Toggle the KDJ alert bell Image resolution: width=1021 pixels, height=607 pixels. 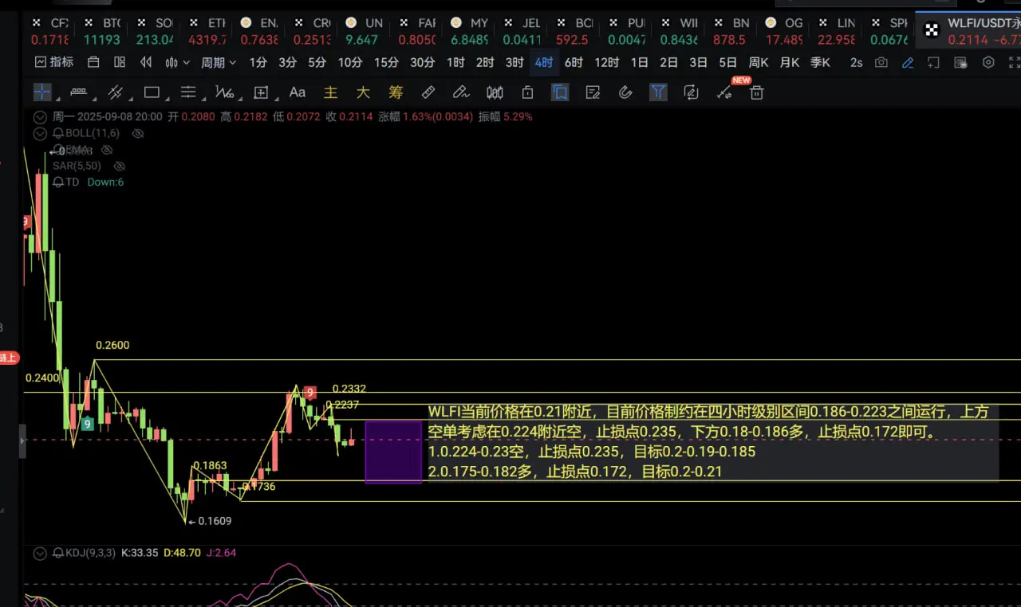57,552
